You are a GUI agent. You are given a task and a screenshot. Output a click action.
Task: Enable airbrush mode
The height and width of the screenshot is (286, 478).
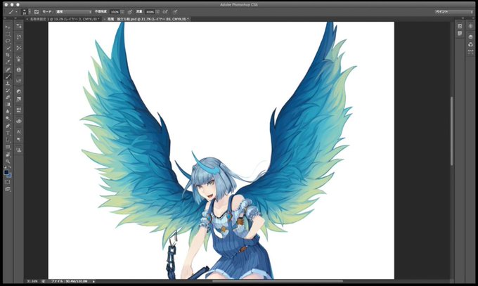[x=165, y=11]
